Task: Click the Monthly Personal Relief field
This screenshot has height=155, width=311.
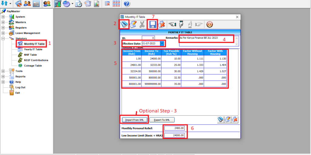Action: [x=174, y=128]
